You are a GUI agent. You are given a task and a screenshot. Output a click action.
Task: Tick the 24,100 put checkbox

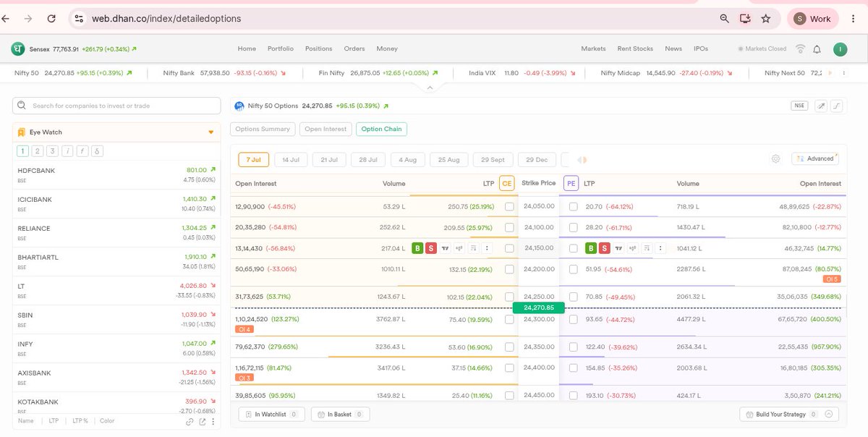(x=574, y=227)
